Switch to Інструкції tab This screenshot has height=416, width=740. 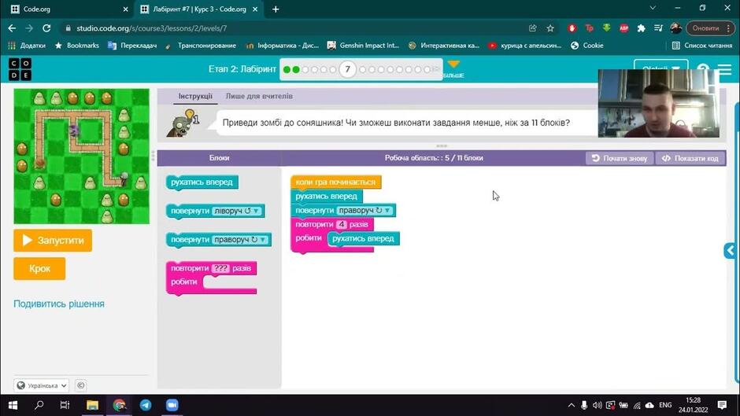point(195,96)
